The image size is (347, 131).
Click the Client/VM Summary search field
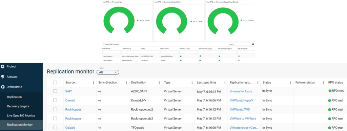click(x=240, y=44)
